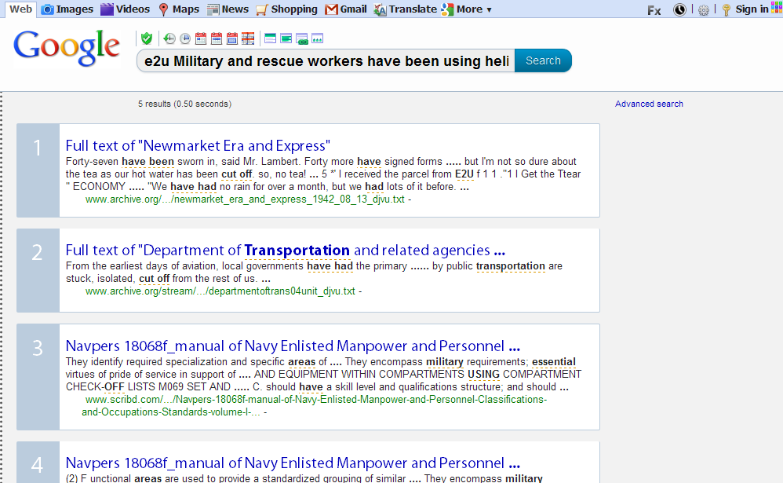
Task: Click the clock with green arrow icon
Action: [169, 38]
